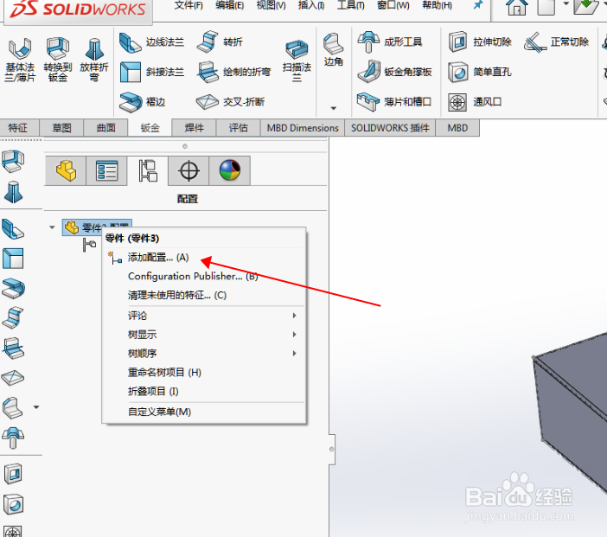Expand the 评论 submenu
607x537 pixels.
pyautogui.click(x=204, y=316)
